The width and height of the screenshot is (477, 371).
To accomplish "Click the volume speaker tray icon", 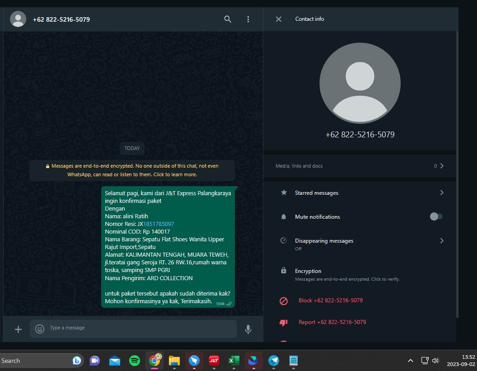I will tap(435, 361).
